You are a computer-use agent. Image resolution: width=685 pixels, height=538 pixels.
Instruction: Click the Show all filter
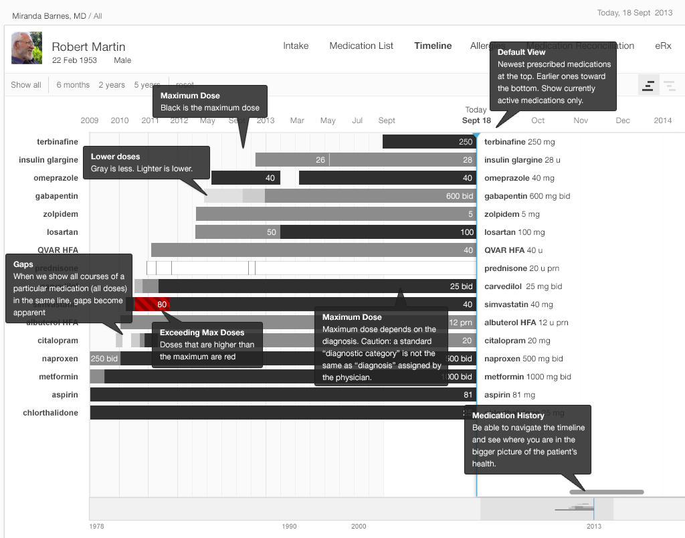(26, 85)
